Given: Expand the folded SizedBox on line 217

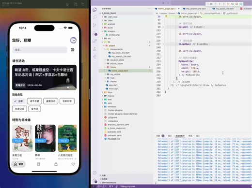Looking at the screenshot, I should tap(163, 44).
